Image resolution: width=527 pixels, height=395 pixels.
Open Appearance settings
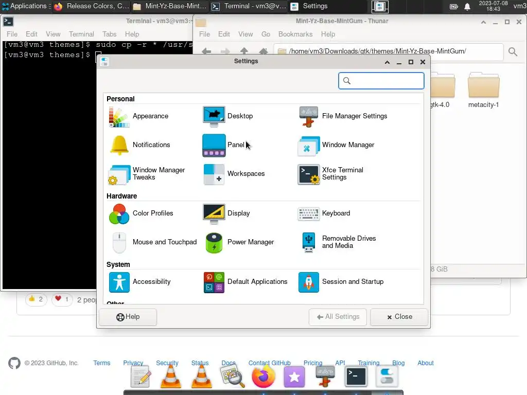[139, 116]
